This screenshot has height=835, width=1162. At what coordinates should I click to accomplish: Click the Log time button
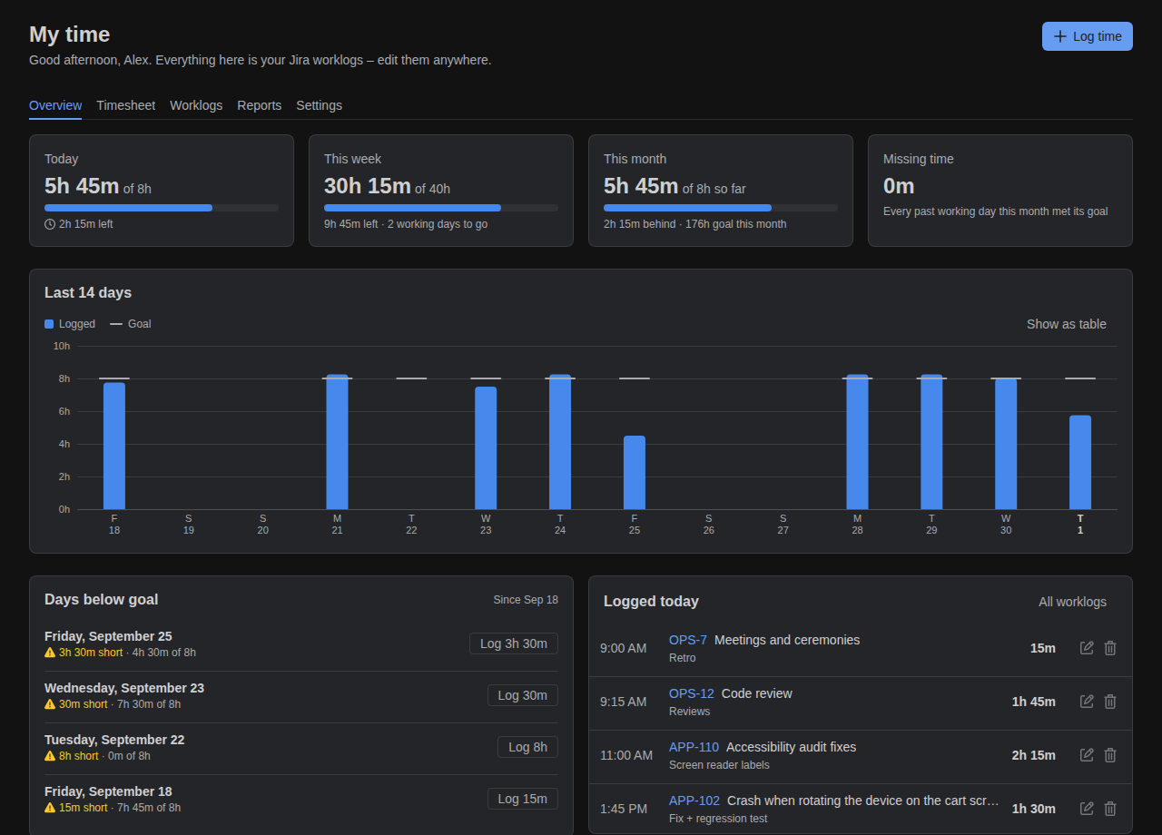pyautogui.click(x=1088, y=36)
